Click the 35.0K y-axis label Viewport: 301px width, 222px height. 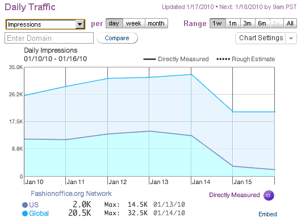(16, 67)
